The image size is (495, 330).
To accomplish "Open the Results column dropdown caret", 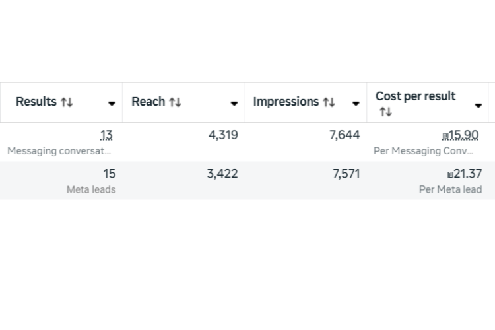I will click(112, 103).
